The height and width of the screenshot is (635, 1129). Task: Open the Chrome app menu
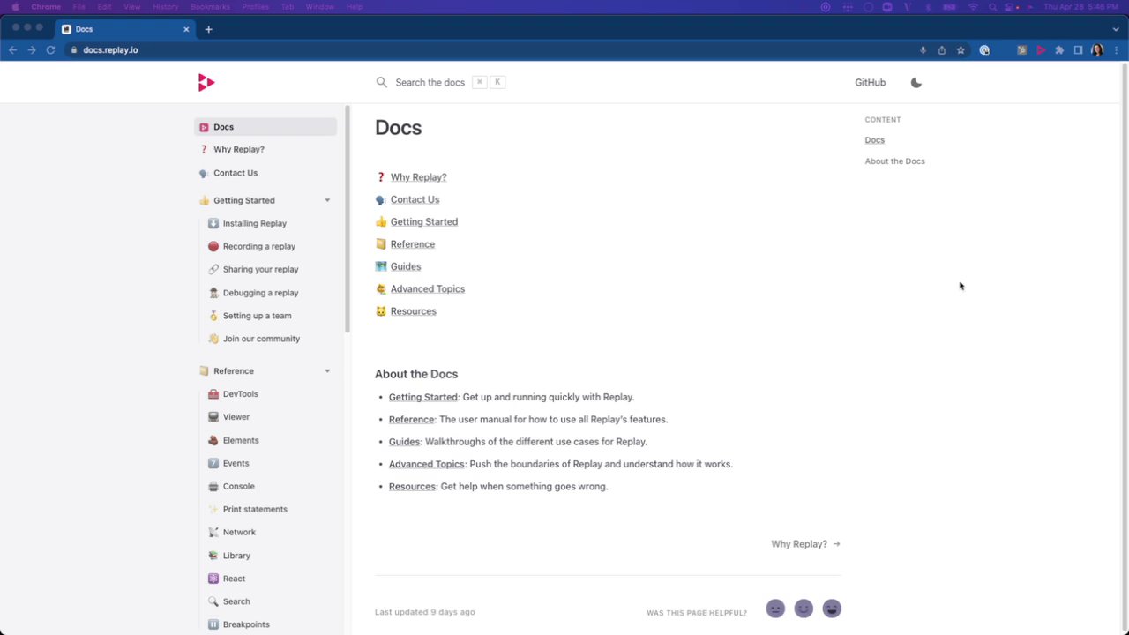click(x=46, y=7)
